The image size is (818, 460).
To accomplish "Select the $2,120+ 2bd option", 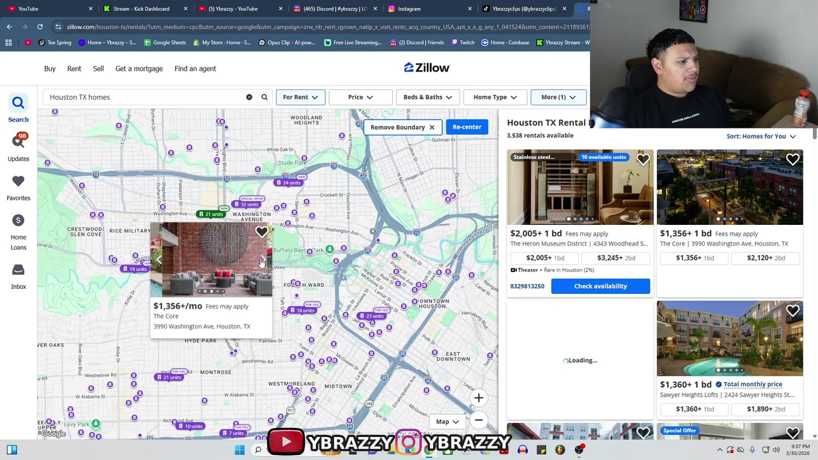I will (x=766, y=258).
